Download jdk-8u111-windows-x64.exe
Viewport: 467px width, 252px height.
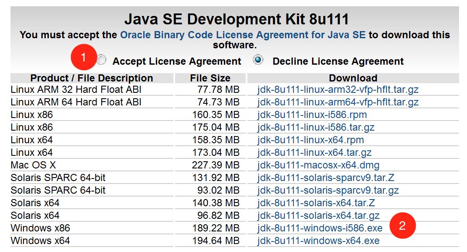pos(319,241)
